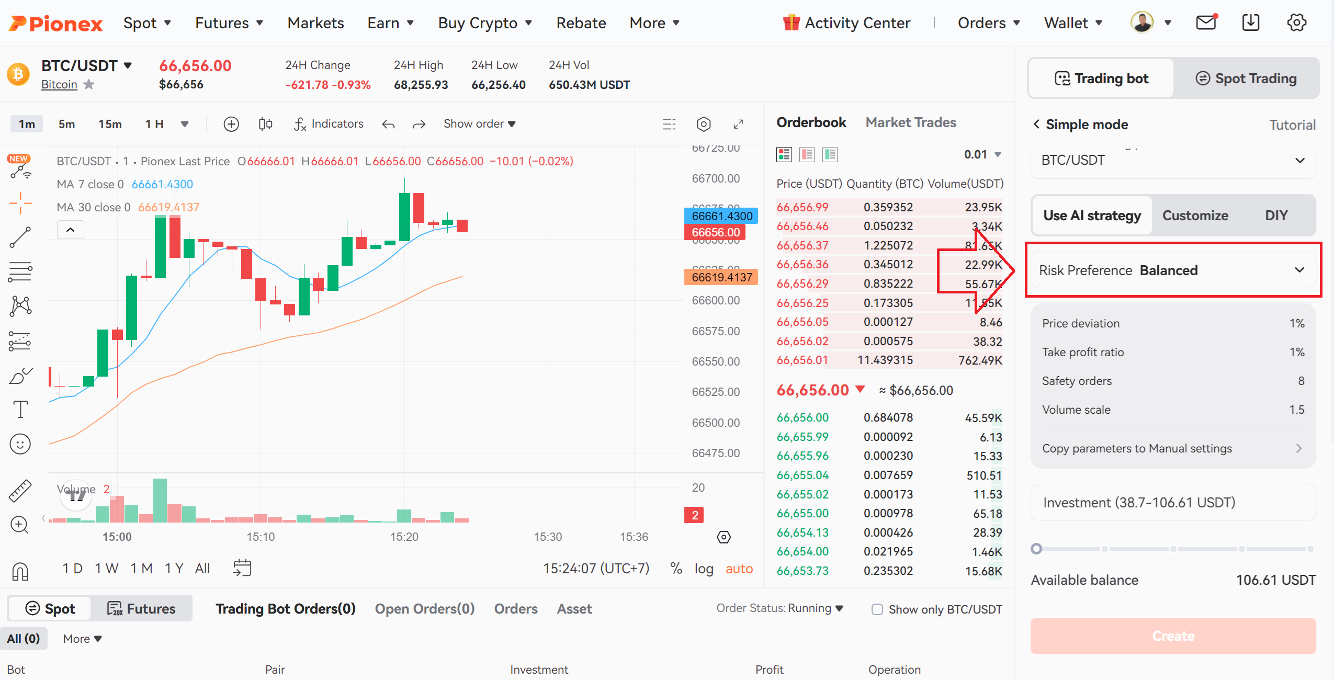Viewport: 1334px width, 680px height.
Task: Open Indicators panel
Action: click(329, 124)
